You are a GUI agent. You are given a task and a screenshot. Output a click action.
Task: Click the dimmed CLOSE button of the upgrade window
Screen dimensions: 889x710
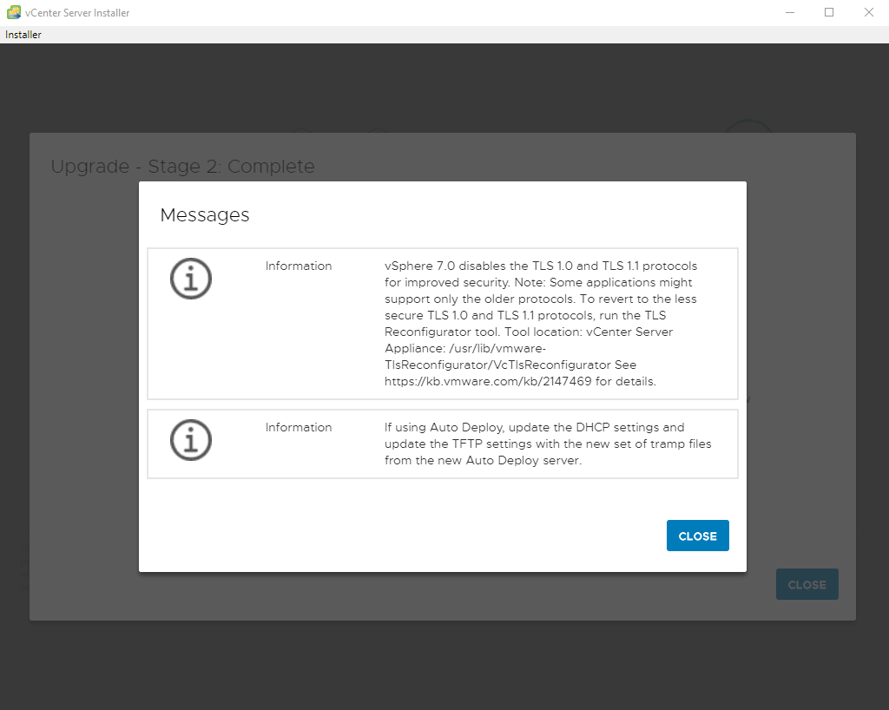tap(807, 584)
